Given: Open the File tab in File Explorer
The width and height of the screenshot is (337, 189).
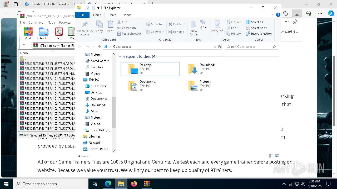Looking at the screenshot, I should [82, 15].
